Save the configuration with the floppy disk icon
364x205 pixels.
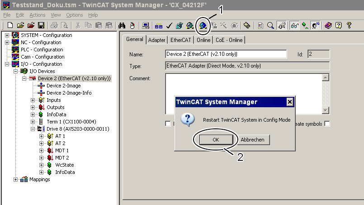41,25
